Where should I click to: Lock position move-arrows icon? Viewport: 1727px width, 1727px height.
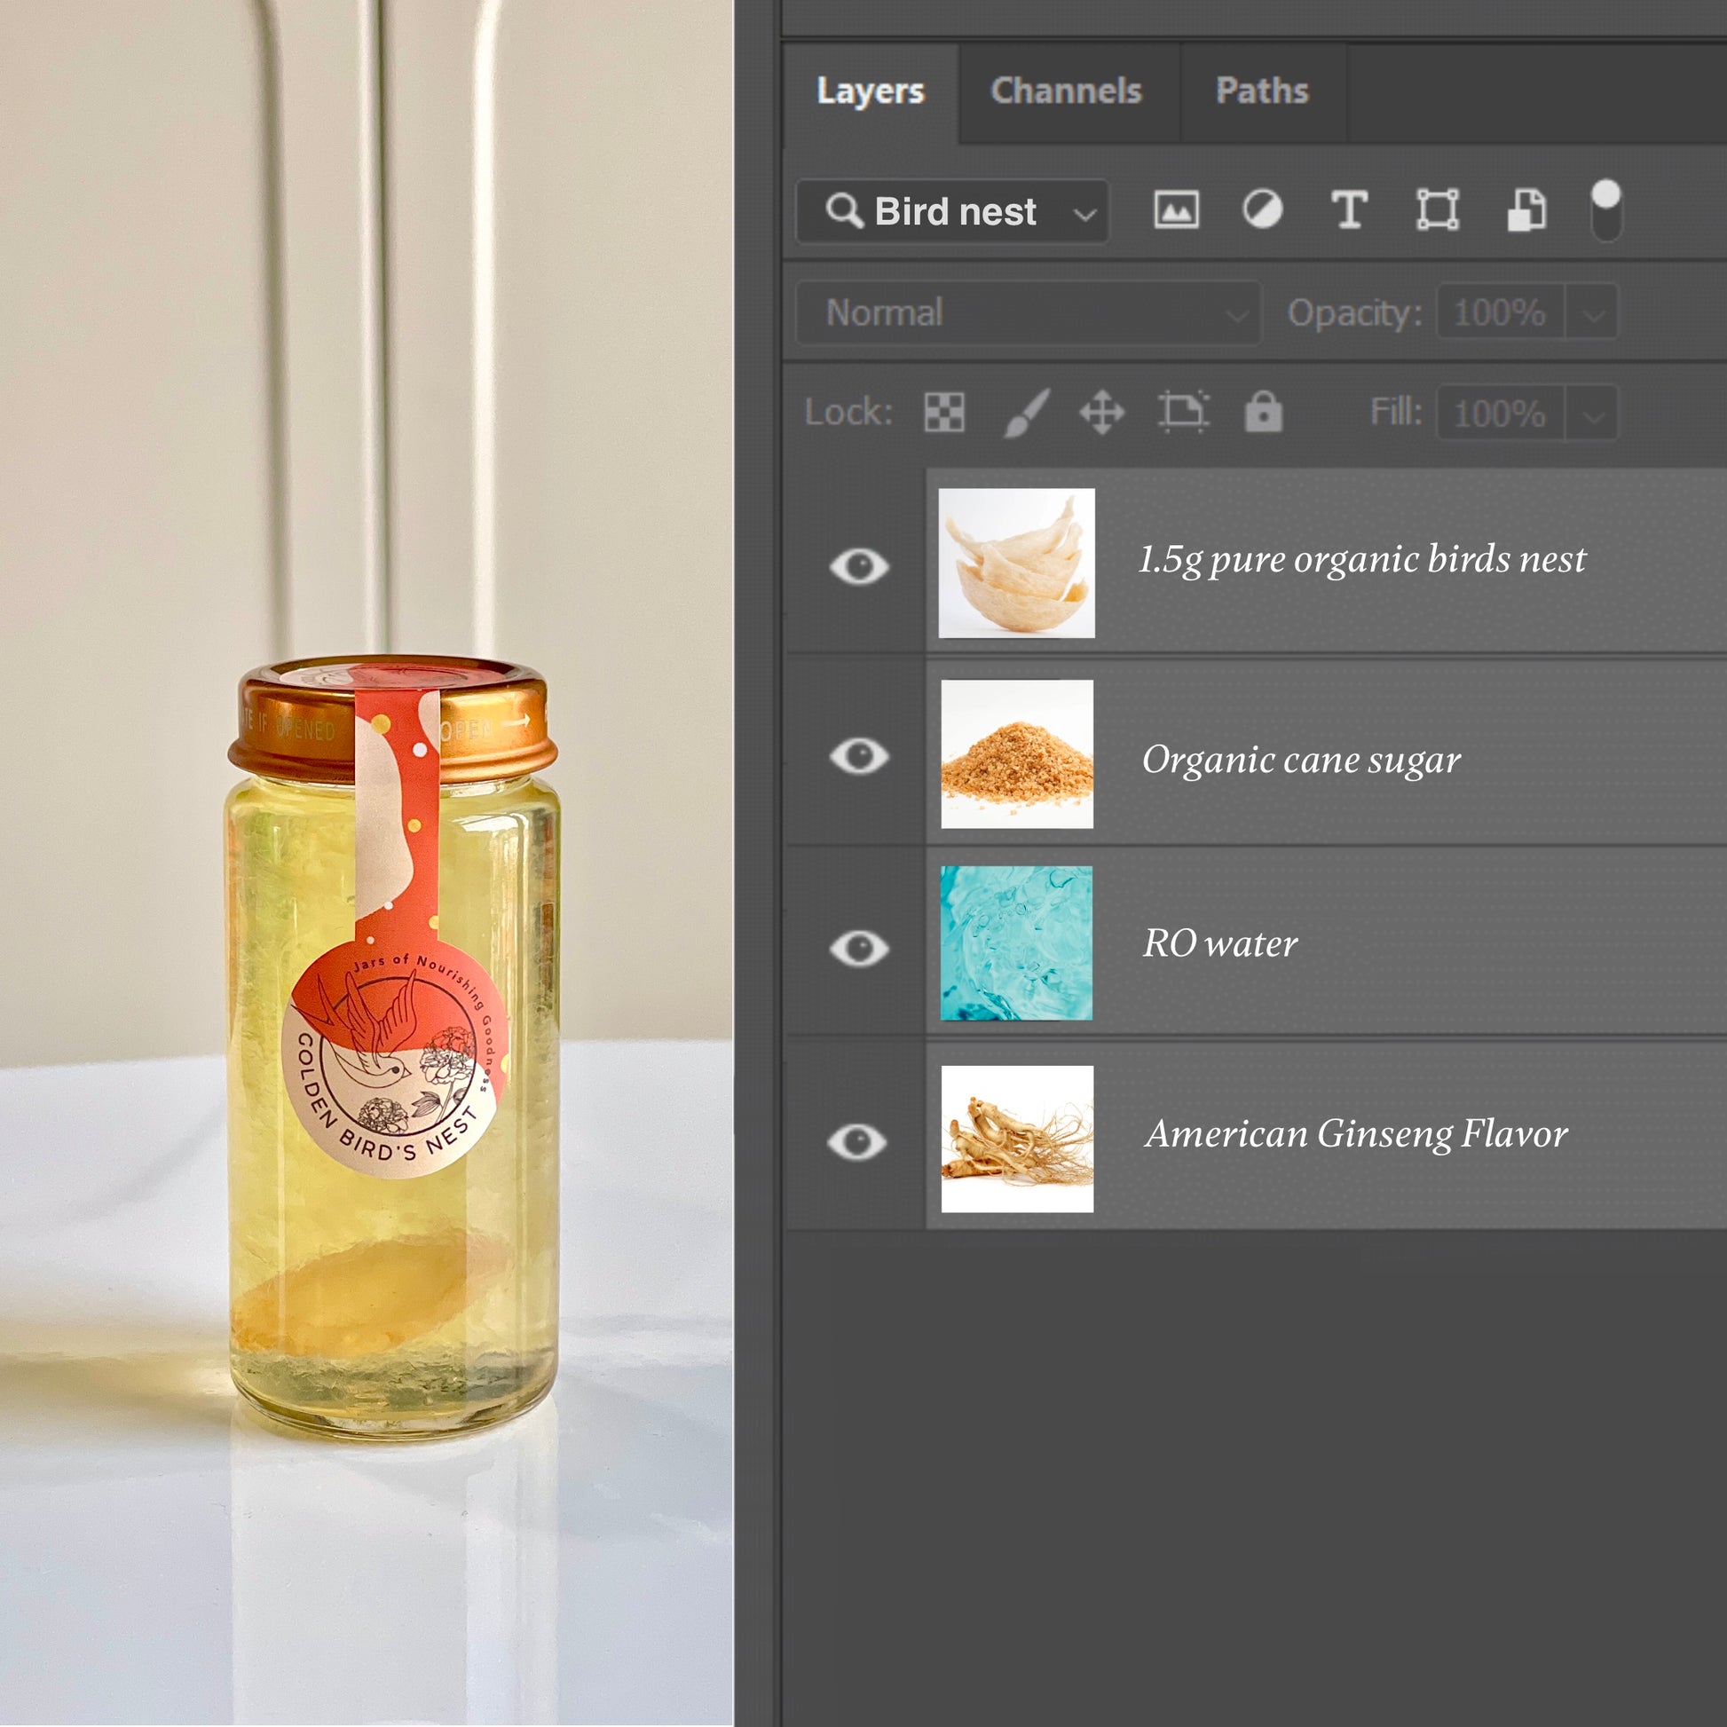[x=1101, y=413]
